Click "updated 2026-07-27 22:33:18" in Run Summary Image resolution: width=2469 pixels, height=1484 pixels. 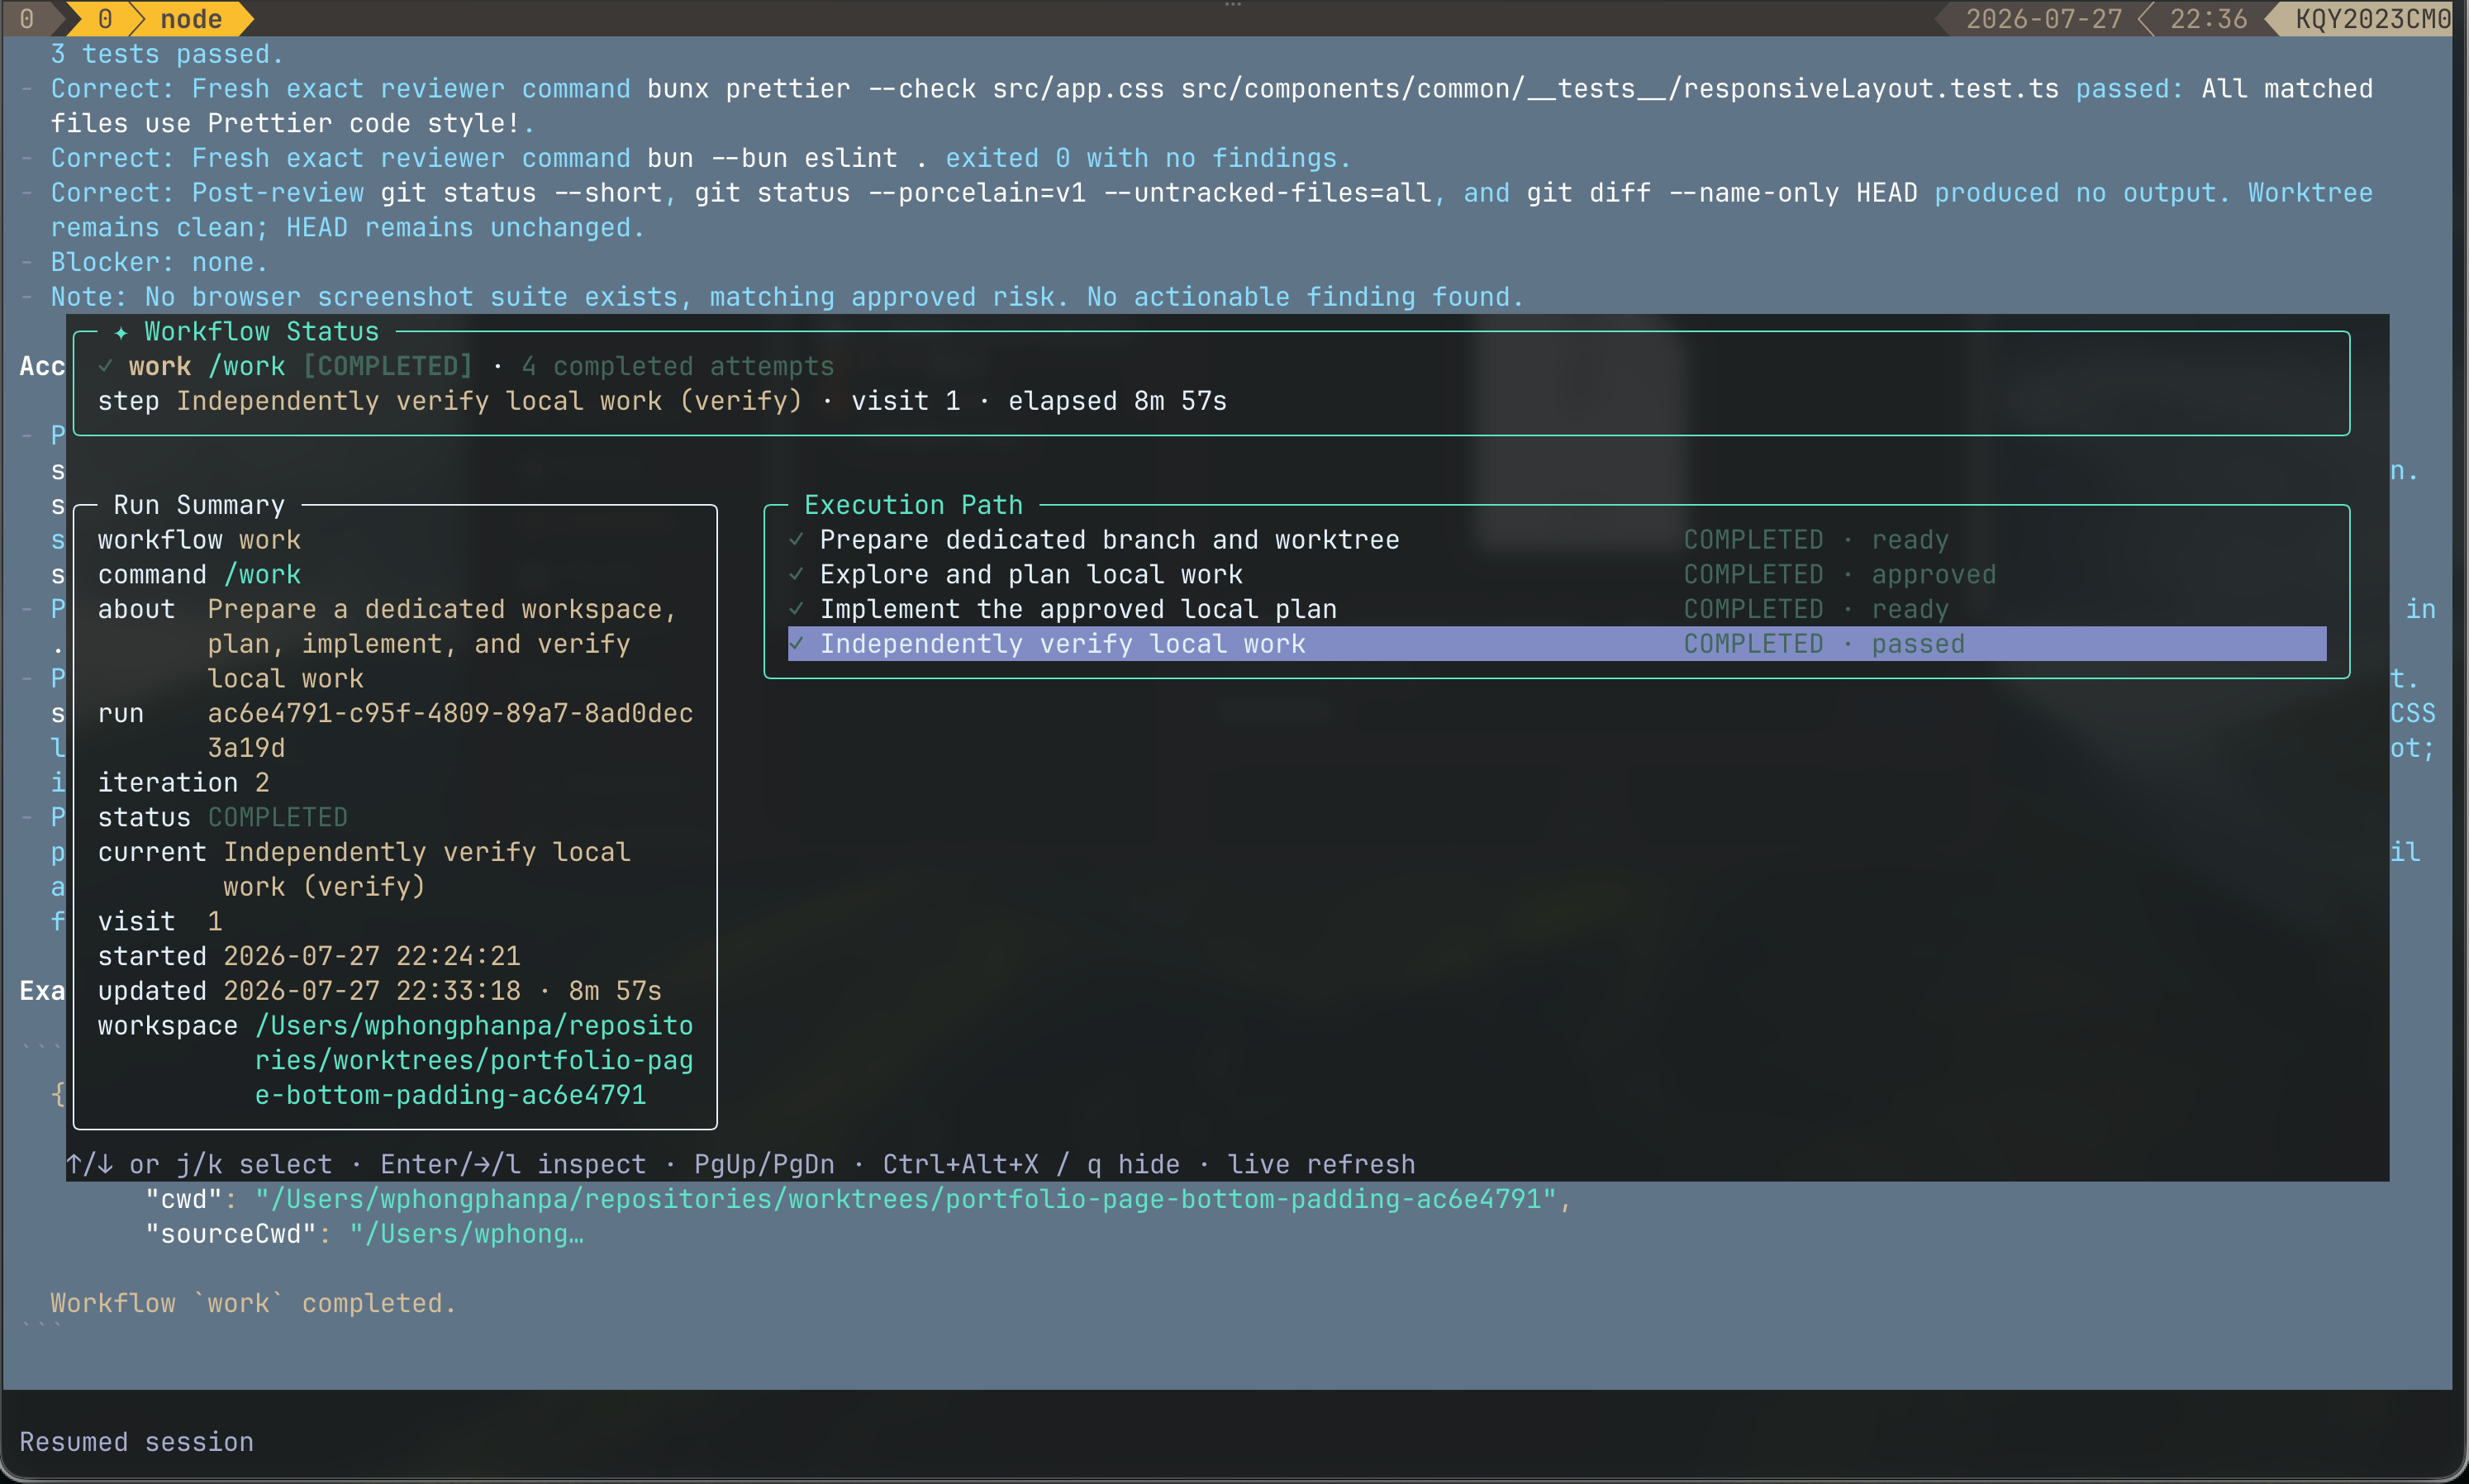coord(309,991)
